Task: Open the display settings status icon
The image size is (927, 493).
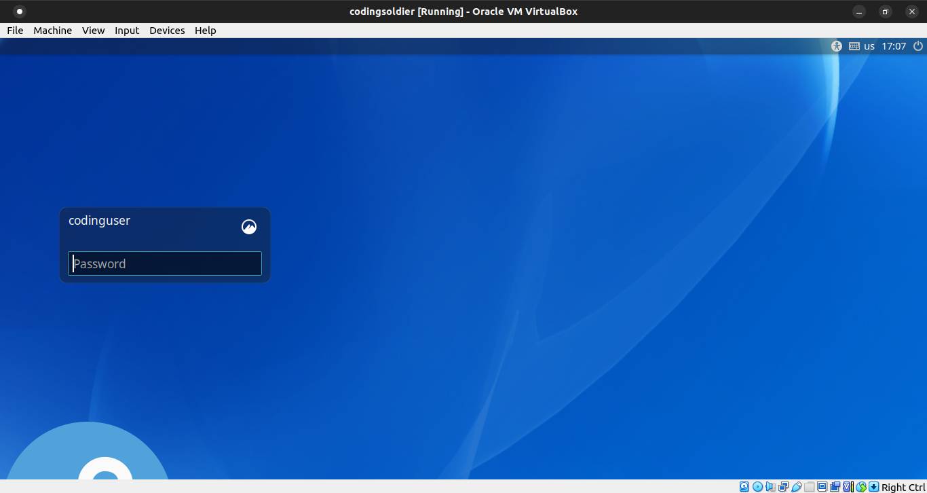Action: click(x=822, y=486)
